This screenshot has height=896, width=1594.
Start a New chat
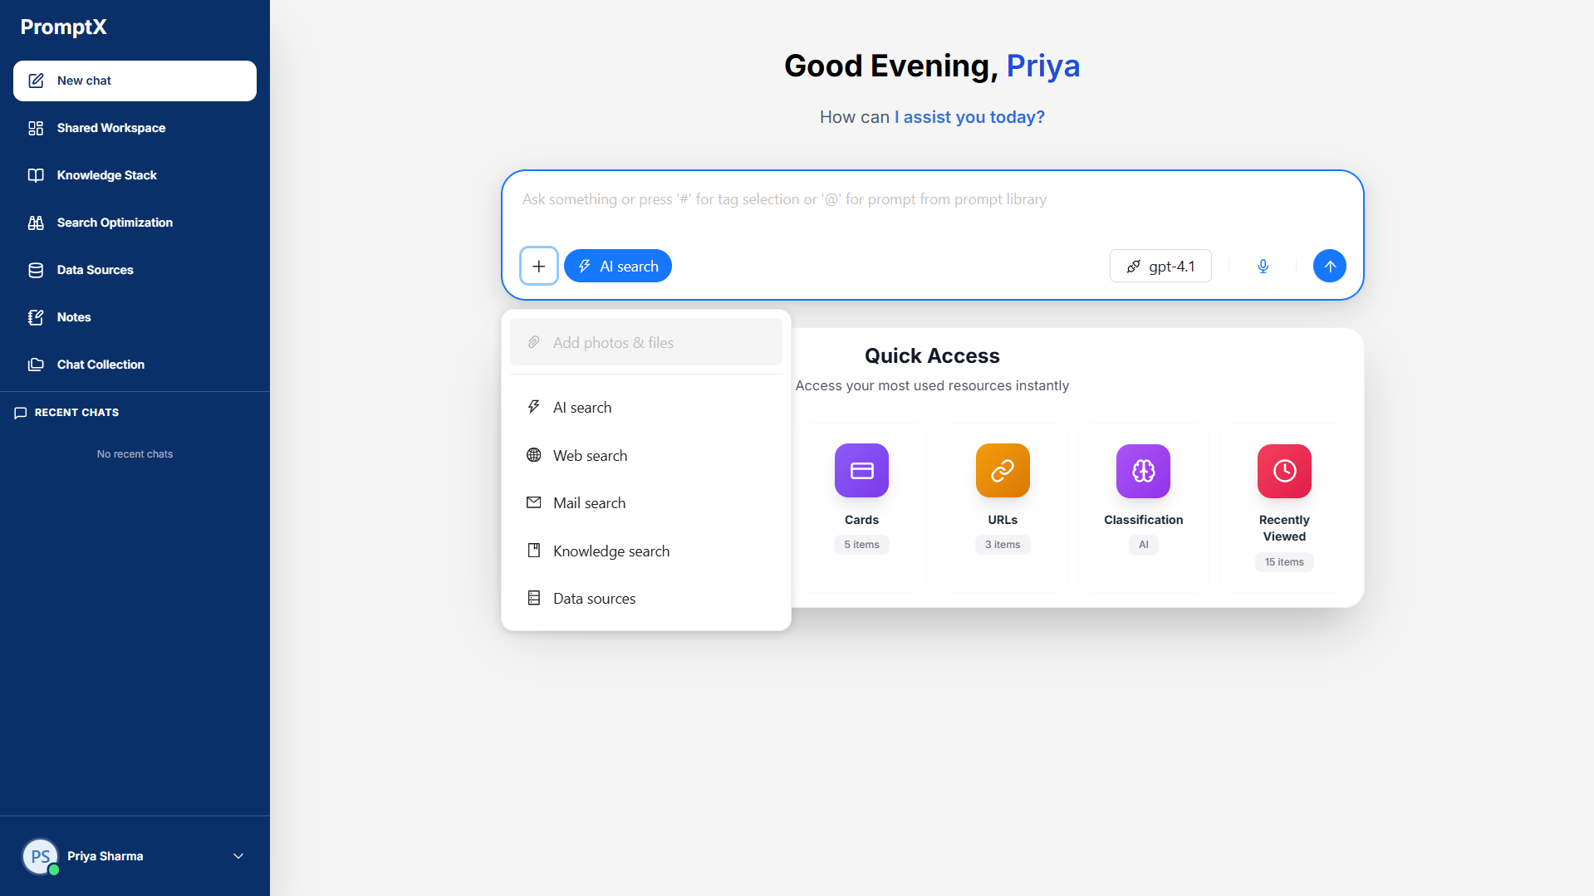coord(135,81)
